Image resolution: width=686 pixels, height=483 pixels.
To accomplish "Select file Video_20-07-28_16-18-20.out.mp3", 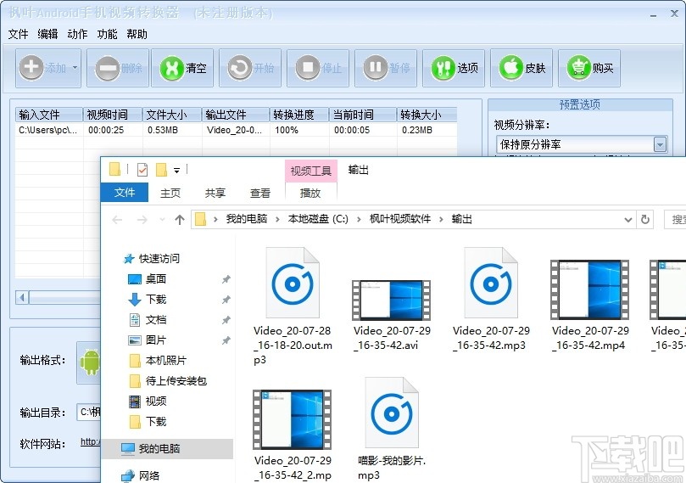I will point(293,306).
